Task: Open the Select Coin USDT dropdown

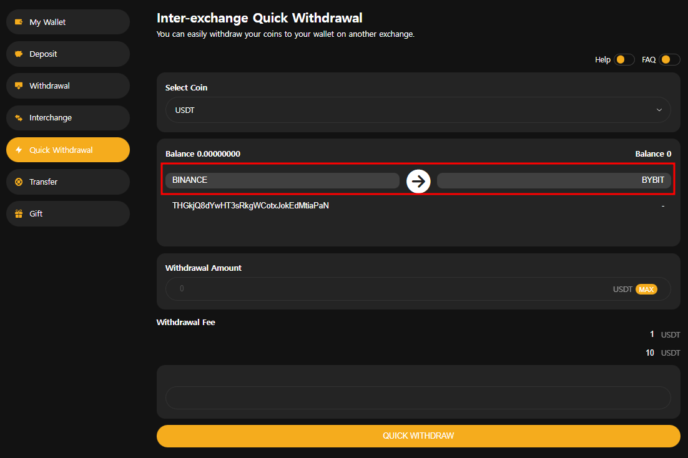Action: click(418, 110)
